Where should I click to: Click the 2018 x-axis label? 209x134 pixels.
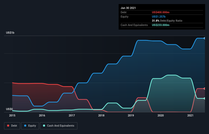(x=101, y=115)
